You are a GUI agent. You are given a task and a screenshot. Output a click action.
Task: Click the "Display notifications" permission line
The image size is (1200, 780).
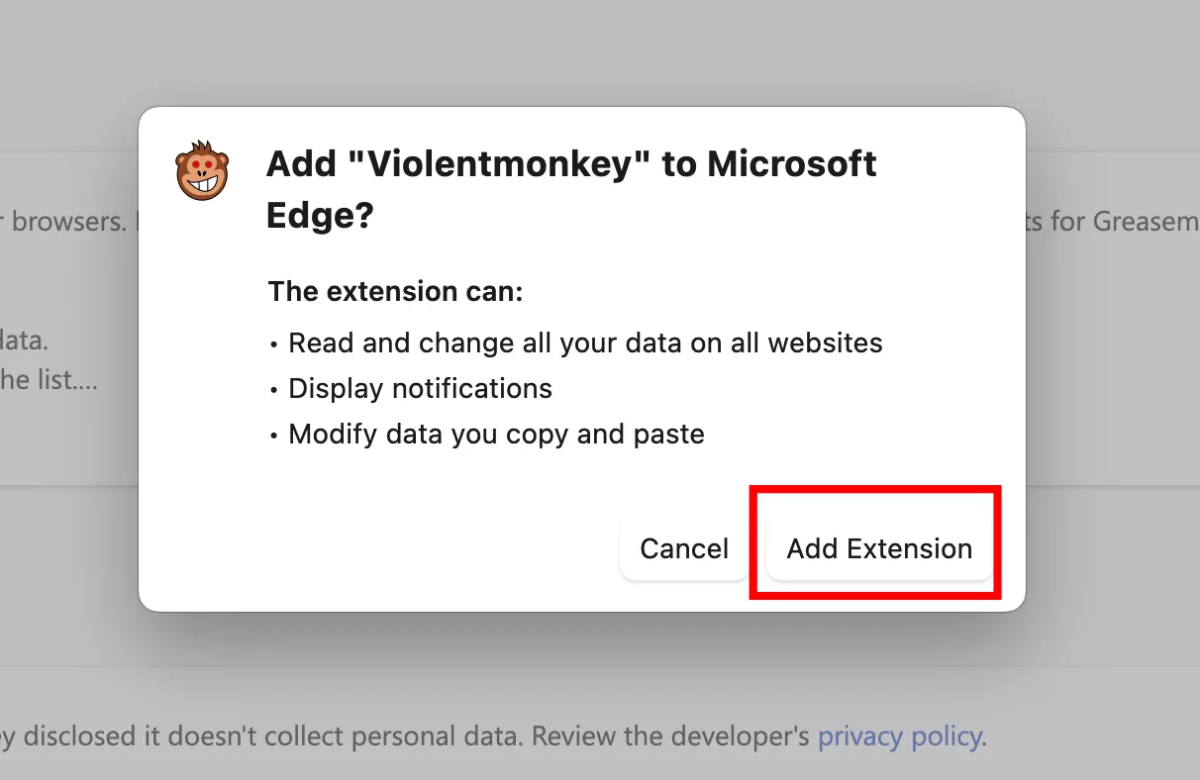point(420,388)
